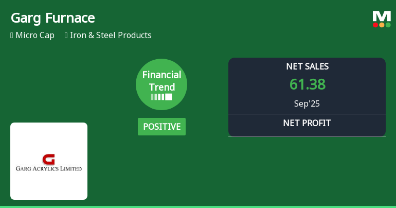Click the colored dots under M logo
Viewport: 396px width, 208px height.
click(x=382, y=25)
